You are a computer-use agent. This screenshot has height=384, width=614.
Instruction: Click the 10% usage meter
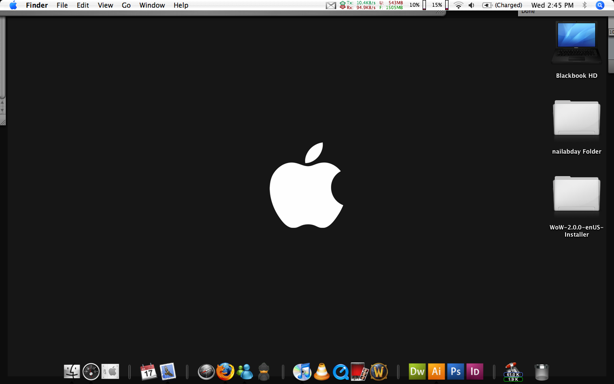pyautogui.click(x=418, y=5)
